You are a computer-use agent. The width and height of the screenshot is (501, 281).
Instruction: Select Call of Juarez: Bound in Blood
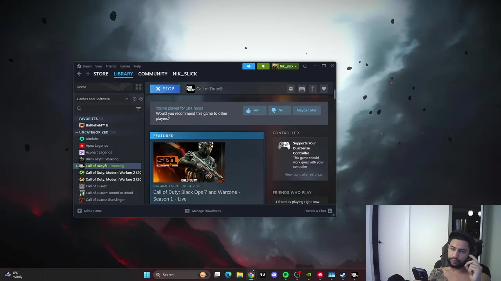coord(109,193)
